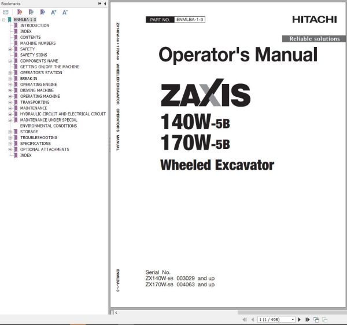Open the DRIVING MACHINE bookmark
Image resolution: width=347 pixels, height=325 pixels.
point(37,90)
